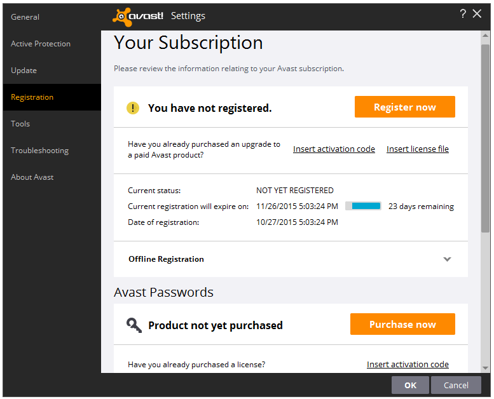Click the Offline Registration chevron arrow
This screenshot has height=399, width=494.
click(447, 259)
